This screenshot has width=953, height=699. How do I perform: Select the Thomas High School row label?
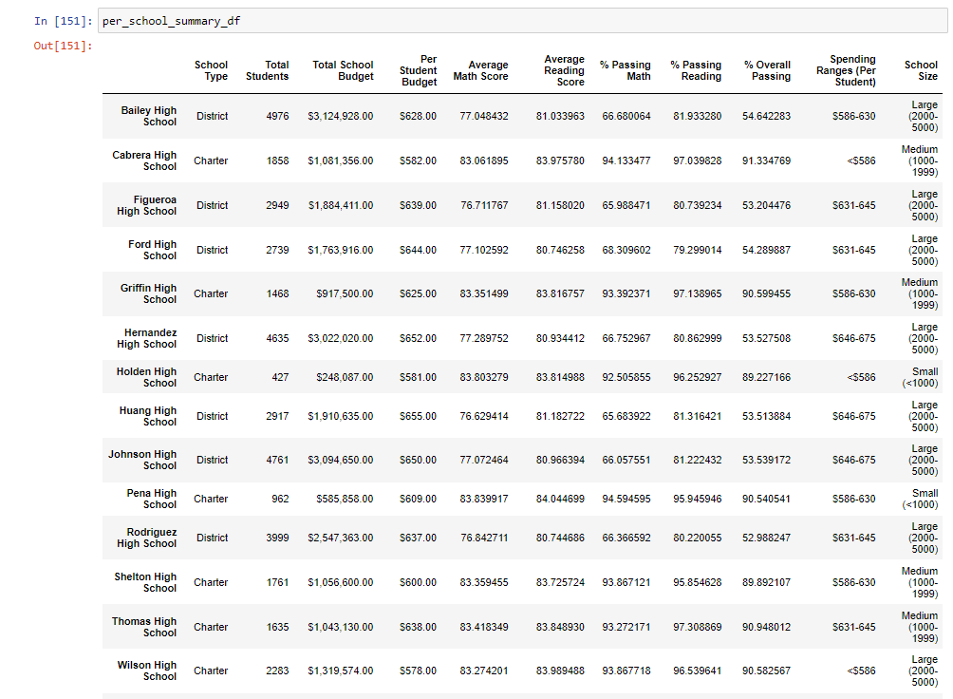click(x=144, y=627)
